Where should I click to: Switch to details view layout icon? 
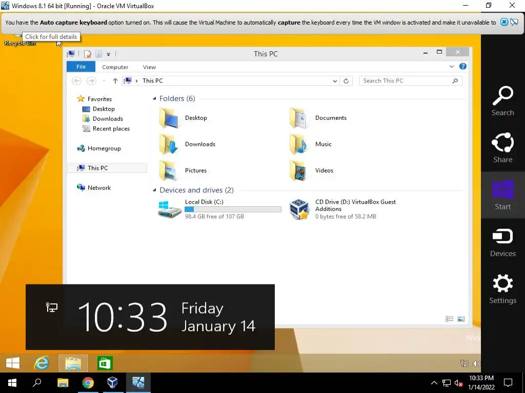pos(449,319)
